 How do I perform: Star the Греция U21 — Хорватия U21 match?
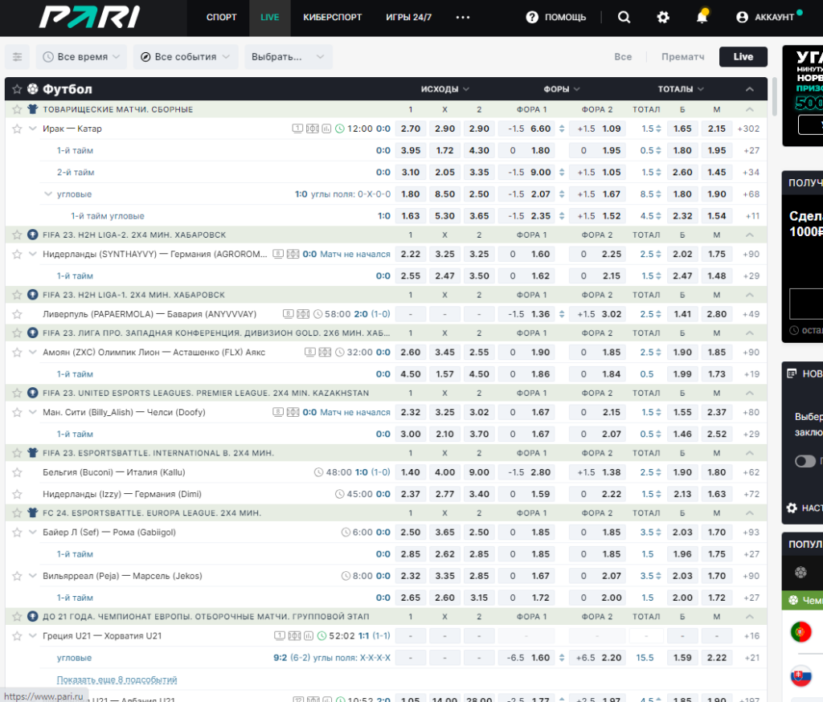tap(17, 636)
